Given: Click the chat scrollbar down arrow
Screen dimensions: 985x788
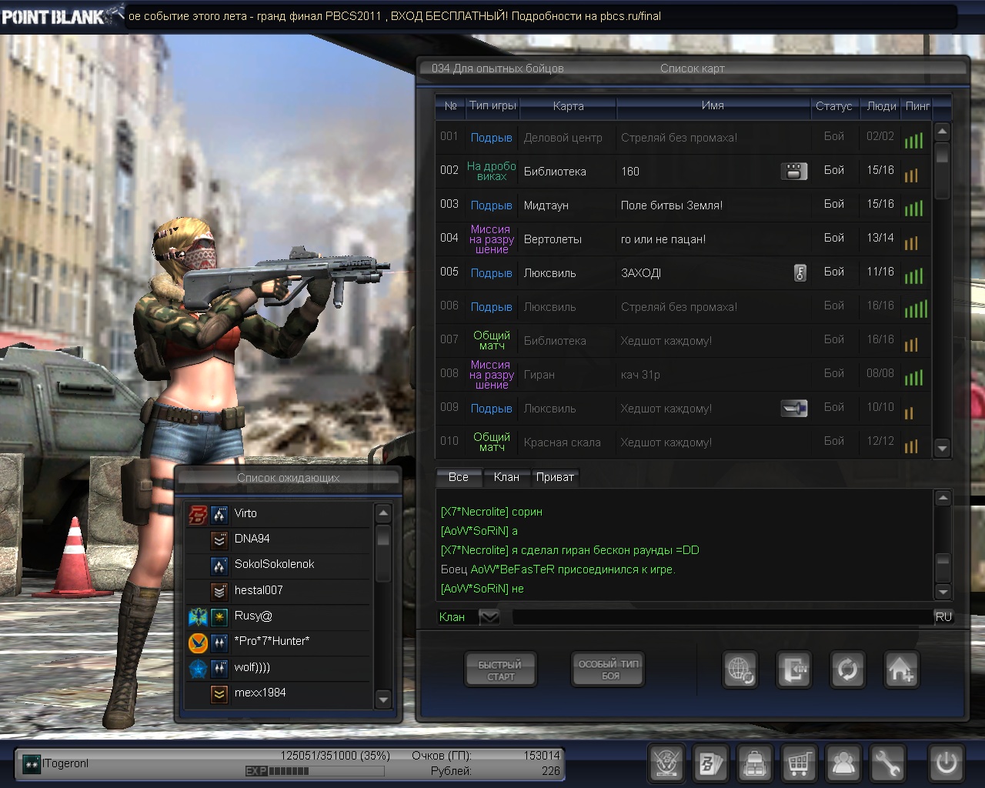Looking at the screenshot, I should 943,591.
